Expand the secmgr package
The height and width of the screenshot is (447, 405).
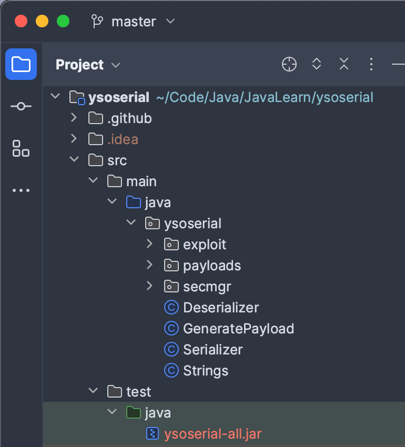point(149,286)
